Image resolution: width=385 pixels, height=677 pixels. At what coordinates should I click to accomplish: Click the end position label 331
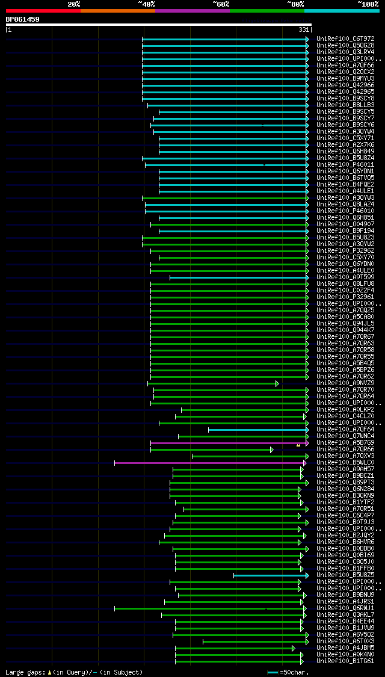point(303,30)
